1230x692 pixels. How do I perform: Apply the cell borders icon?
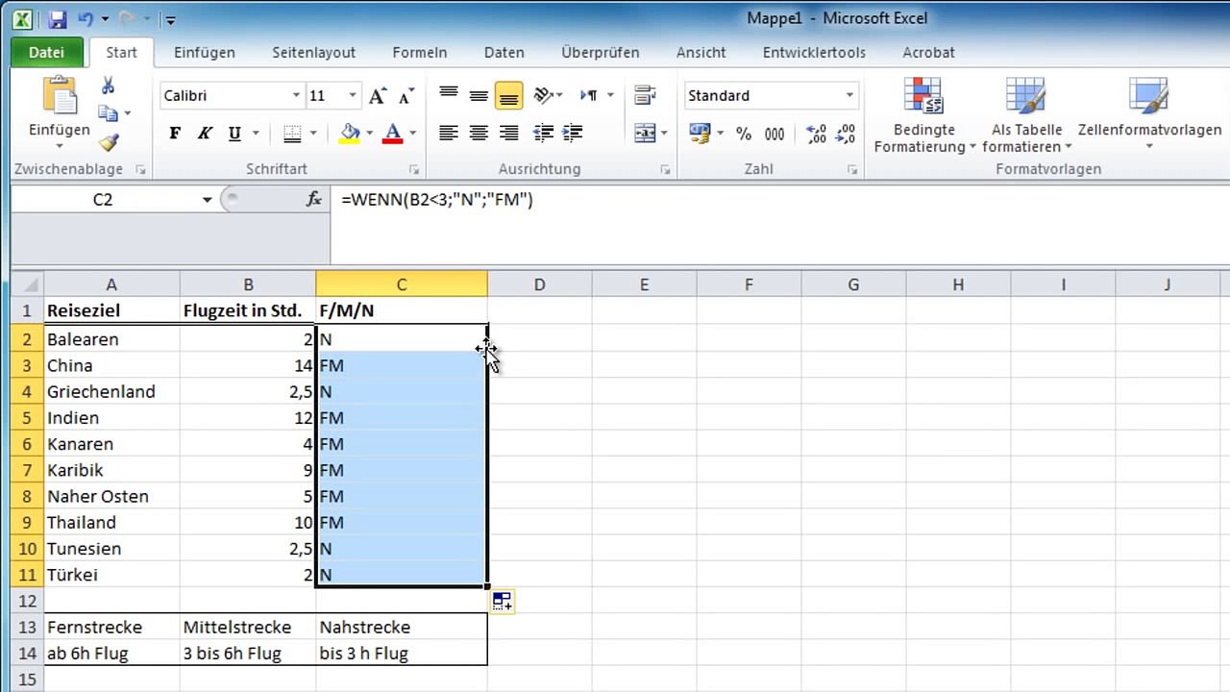tap(292, 134)
